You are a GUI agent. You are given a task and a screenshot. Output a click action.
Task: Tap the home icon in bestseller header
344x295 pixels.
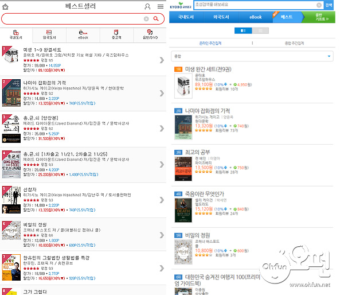tap(5, 6)
